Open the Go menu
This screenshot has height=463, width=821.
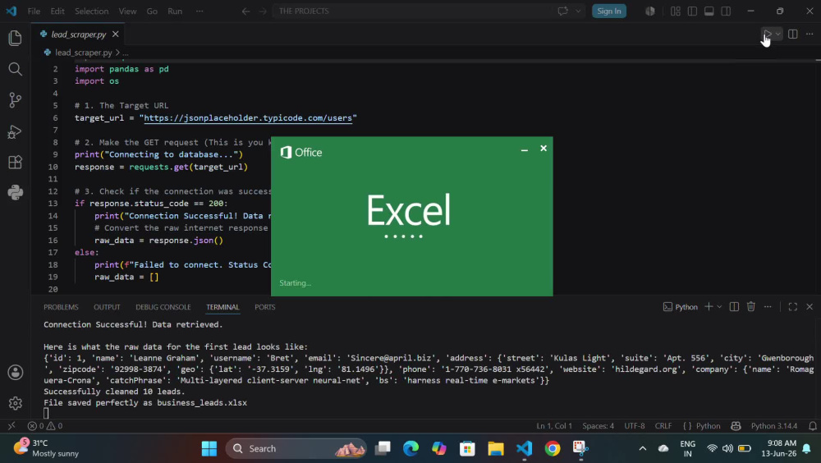(152, 11)
